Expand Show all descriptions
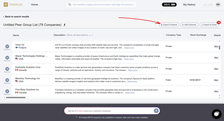Image resolution: width=224 pixels, height=121 pixels. coord(79,35)
